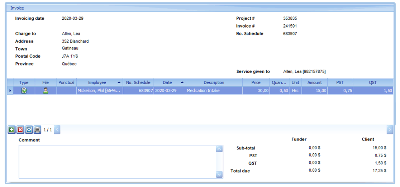
Task: Click invoice number 241591
Action: coord(290,26)
